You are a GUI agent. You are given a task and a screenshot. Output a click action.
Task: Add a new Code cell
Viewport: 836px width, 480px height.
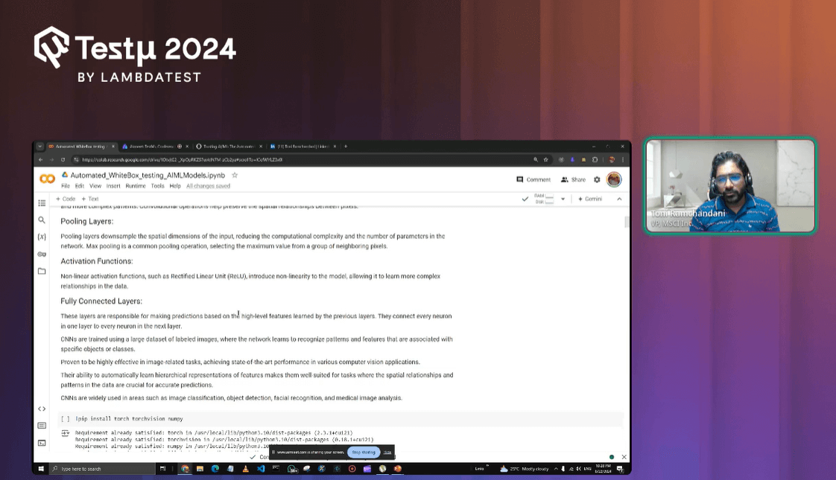coord(66,199)
